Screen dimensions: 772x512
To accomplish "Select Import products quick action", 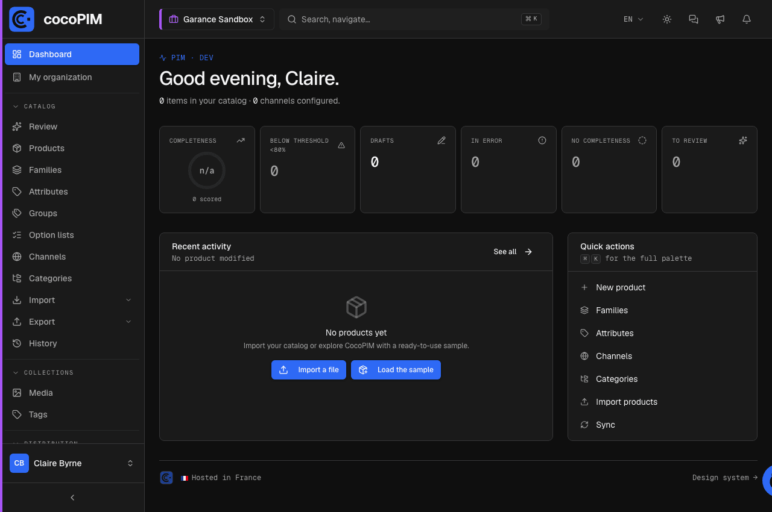I will (662, 402).
